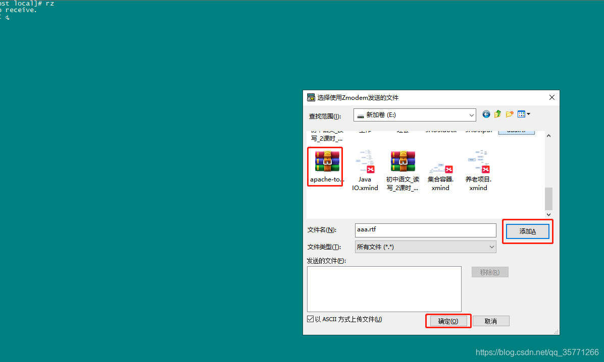Open the view menu icon
This screenshot has width=604, height=362.
[x=522, y=114]
